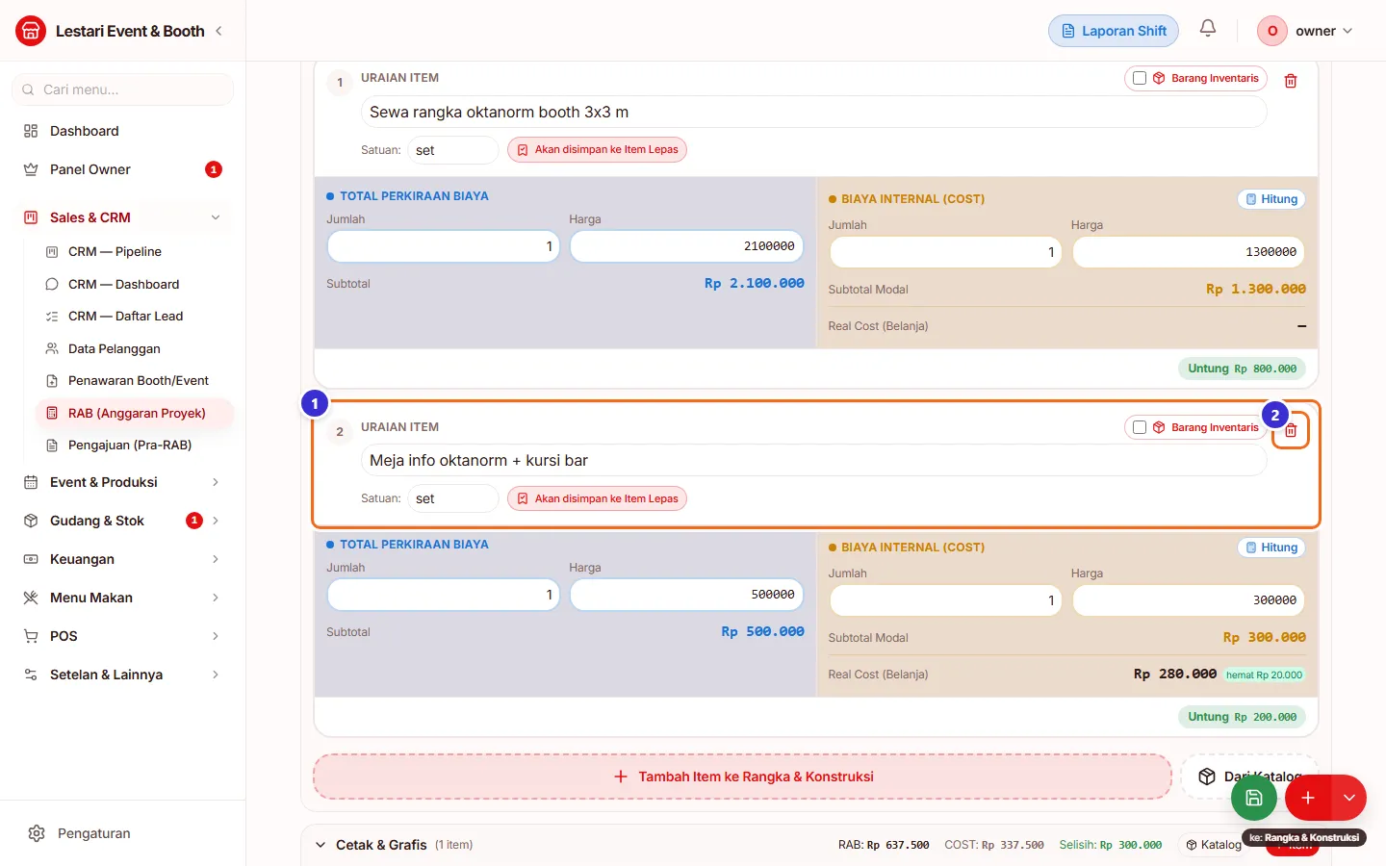Open the notifications bell
The image size is (1386, 866).
click(x=1208, y=29)
